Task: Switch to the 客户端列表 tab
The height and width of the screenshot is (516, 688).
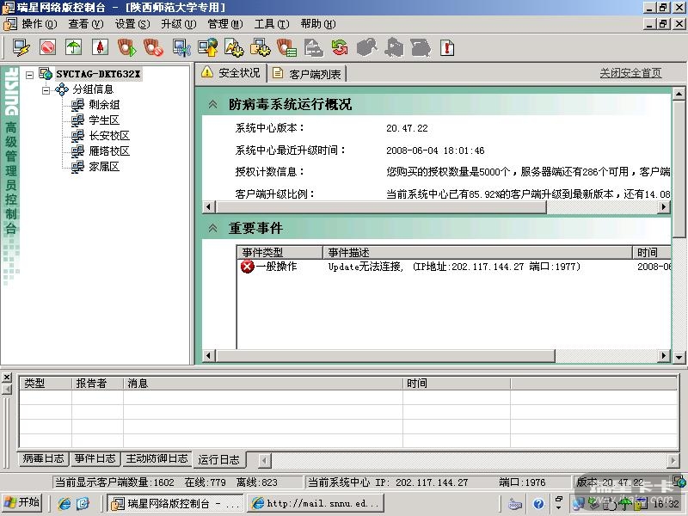Action: click(308, 74)
